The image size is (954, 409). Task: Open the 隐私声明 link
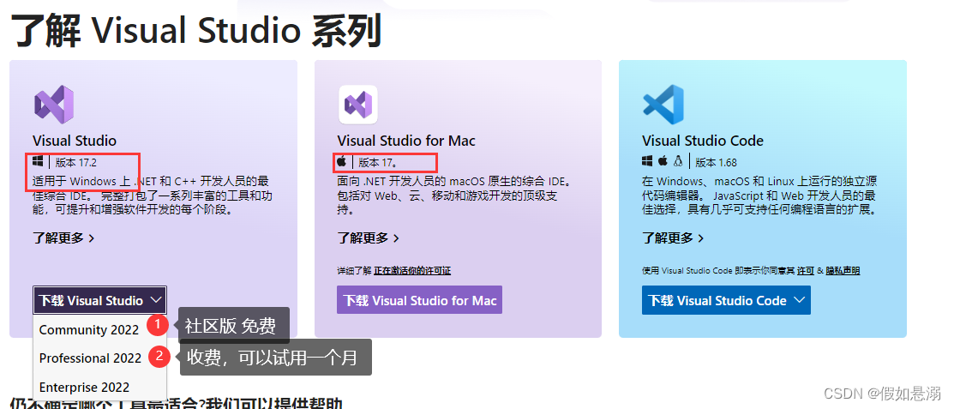coord(843,271)
